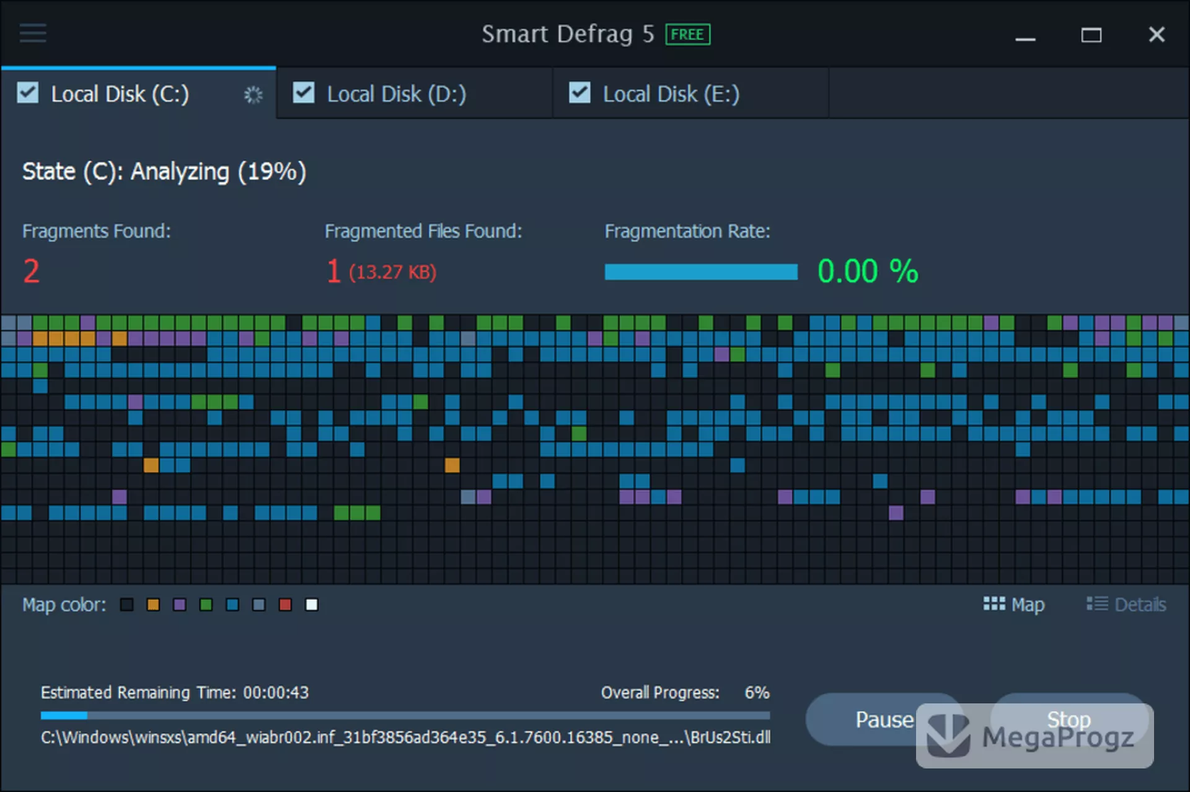Image resolution: width=1190 pixels, height=792 pixels.
Task: Click the Fragments Found count 2
Action: (x=32, y=271)
